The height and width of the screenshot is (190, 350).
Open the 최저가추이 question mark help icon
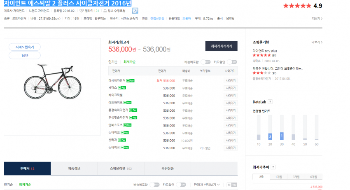coord(273,167)
